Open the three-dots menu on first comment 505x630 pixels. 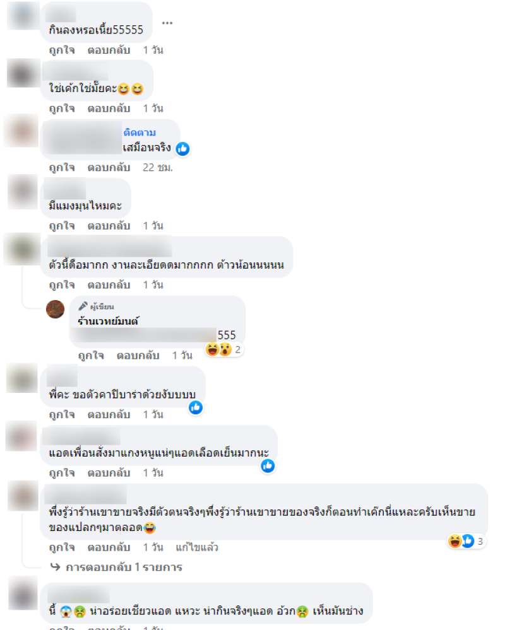[x=167, y=23]
